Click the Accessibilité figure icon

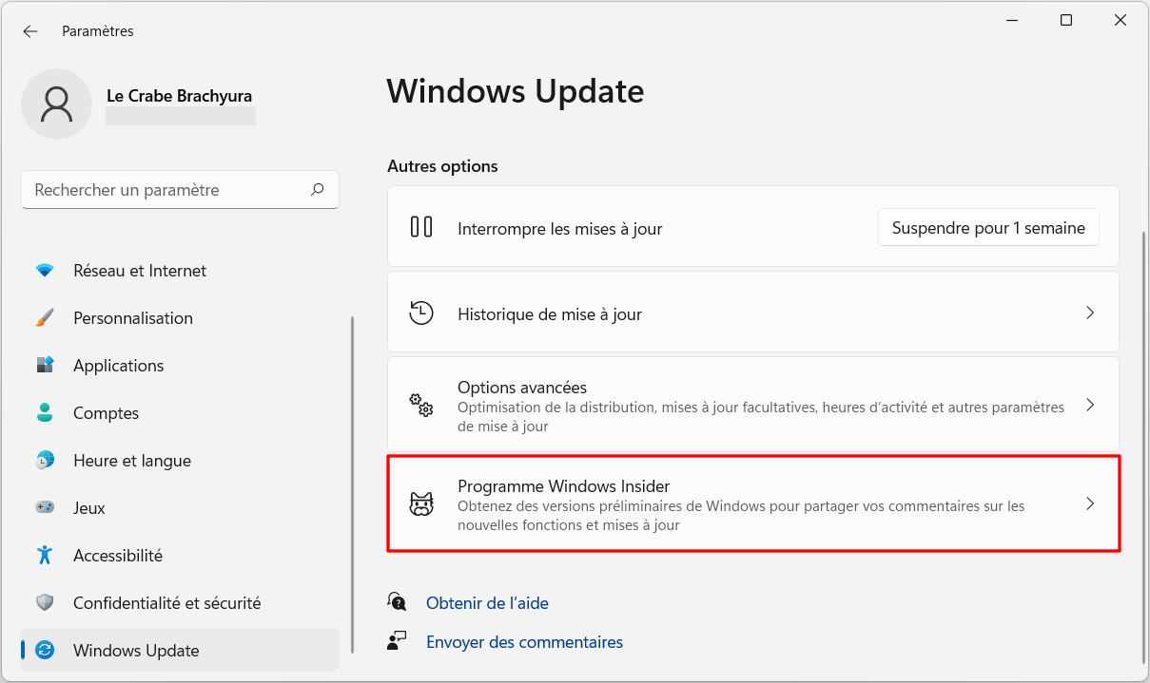45,556
